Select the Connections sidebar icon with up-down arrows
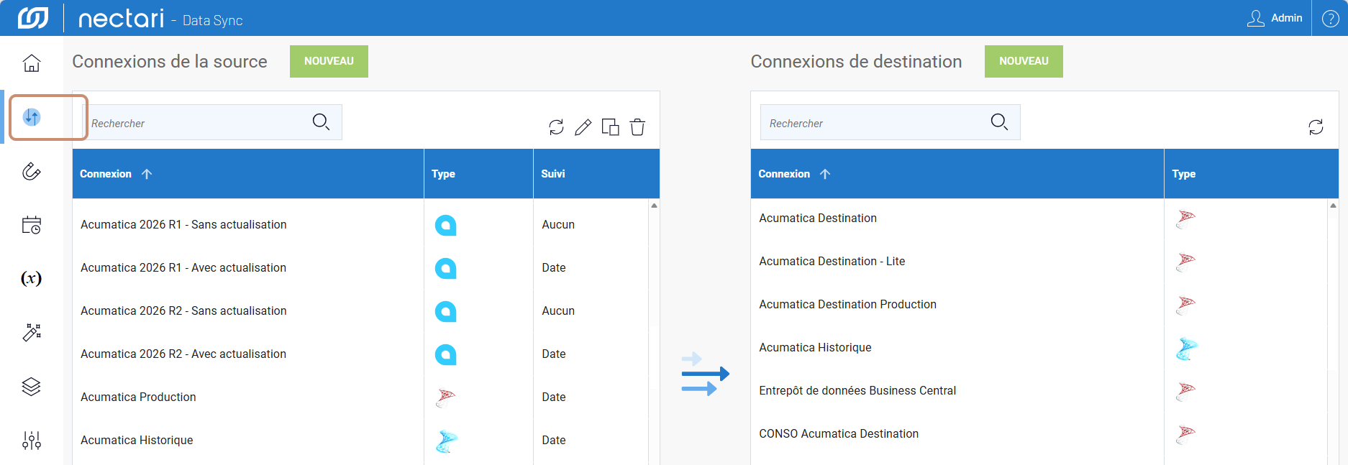Image resolution: width=1348 pixels, height=465 pixels. tap(32, 116)
